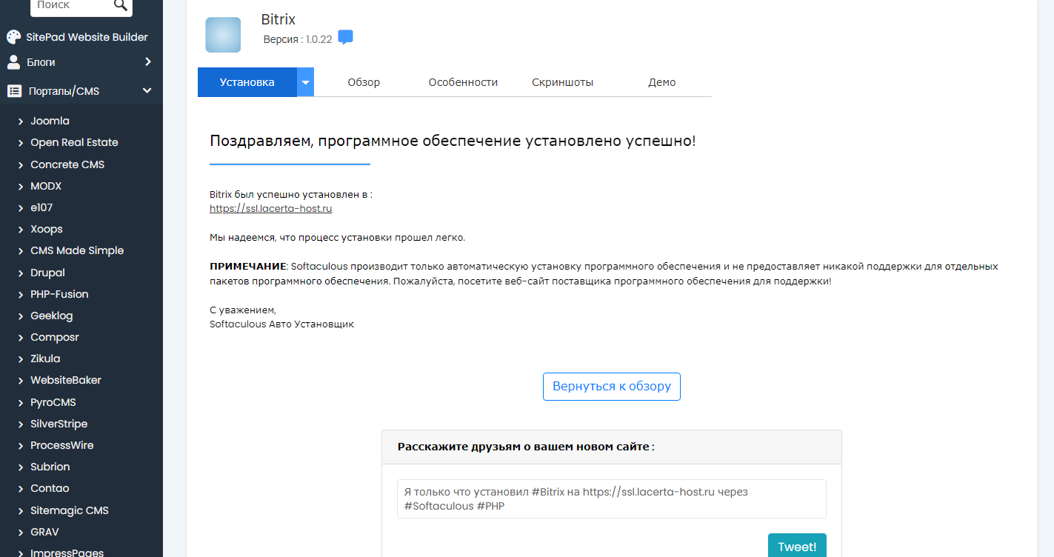Image resolution: width=1054 pixels, height=557 pixels.
Task: Expand the Drupal chevron
Action: click(21, 273)
